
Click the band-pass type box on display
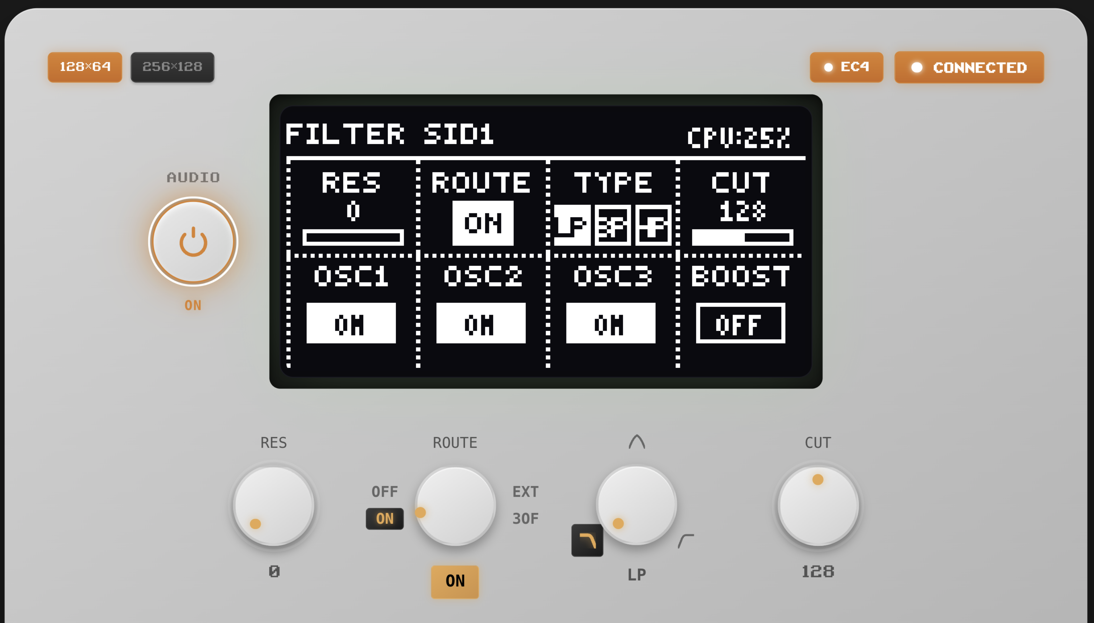tap(612, 225)
